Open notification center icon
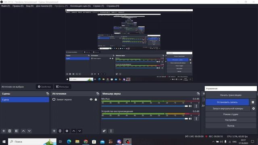The width and height of the screenshot is (258, 145). click(253, 141)
